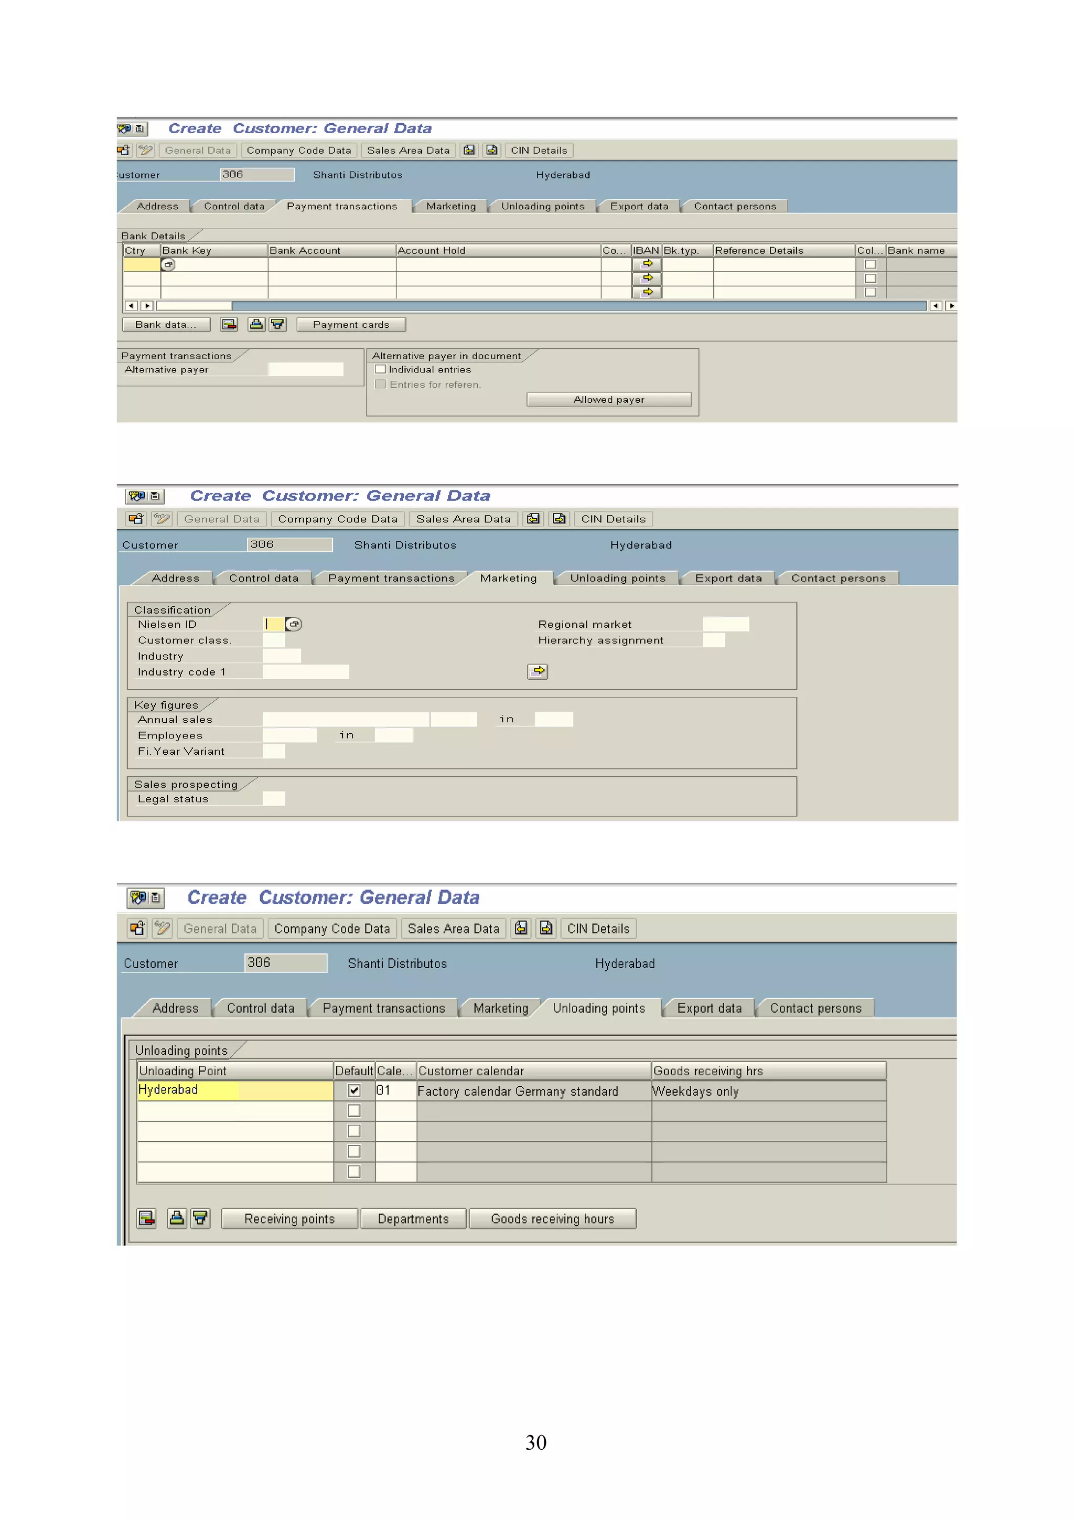This screenshot has height=1520, width=1074.
Task: Click the Payment cards button
Action: click(x=351, y=324)
